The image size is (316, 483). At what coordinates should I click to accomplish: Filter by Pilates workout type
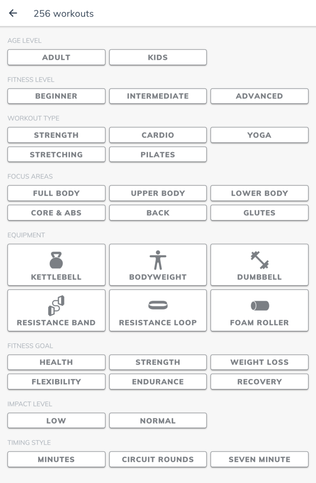click(x=158, y=154)
